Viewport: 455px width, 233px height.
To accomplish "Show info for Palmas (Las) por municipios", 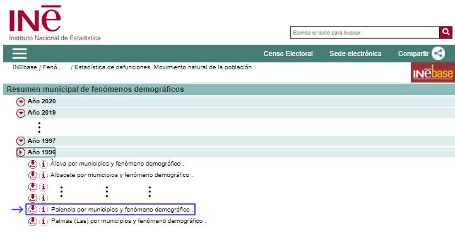I will (44, 222).
